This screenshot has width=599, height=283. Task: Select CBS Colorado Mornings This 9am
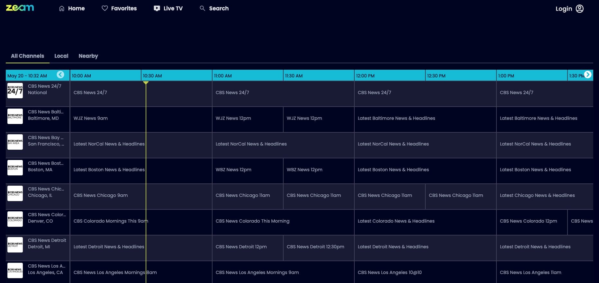(x=141, y=222)
